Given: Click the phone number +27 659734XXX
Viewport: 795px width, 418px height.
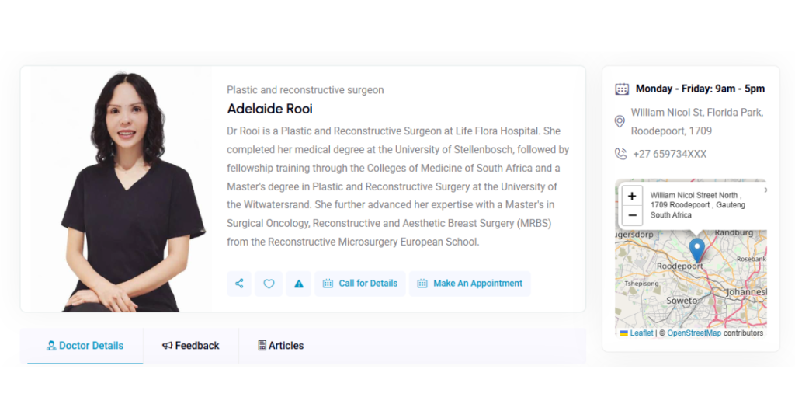Looking at the screenshot, I should (669, 154).
